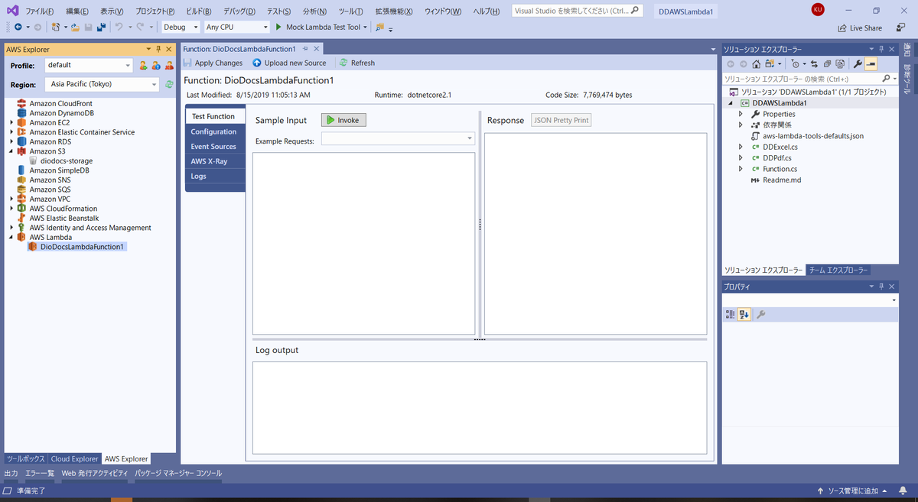Click the Visual Studio logo icon
This screenshot has height=502, width=918.
11,10
